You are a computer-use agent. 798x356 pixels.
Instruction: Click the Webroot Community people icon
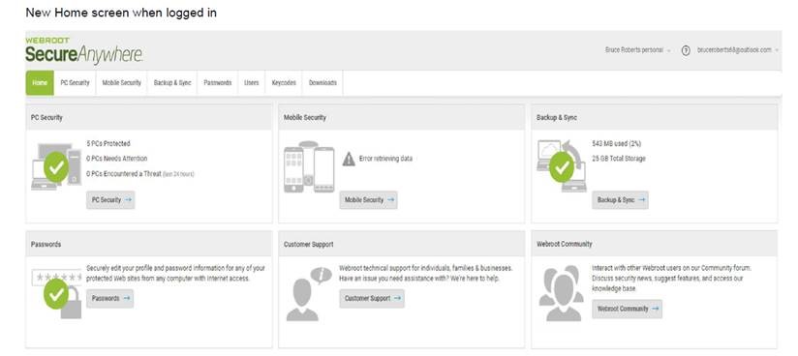(x=562, y=293)
